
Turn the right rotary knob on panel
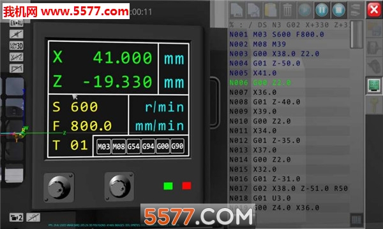(119, 186)
